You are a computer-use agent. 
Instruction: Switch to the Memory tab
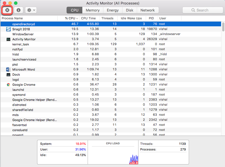[x=93, y=10]
